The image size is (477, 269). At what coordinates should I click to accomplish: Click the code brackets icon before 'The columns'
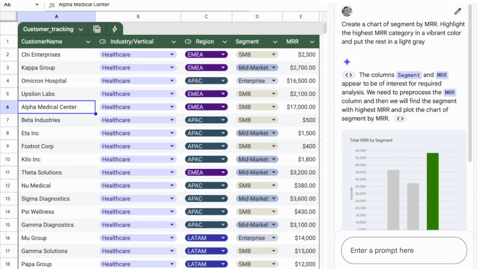click(x=348, y=75)
